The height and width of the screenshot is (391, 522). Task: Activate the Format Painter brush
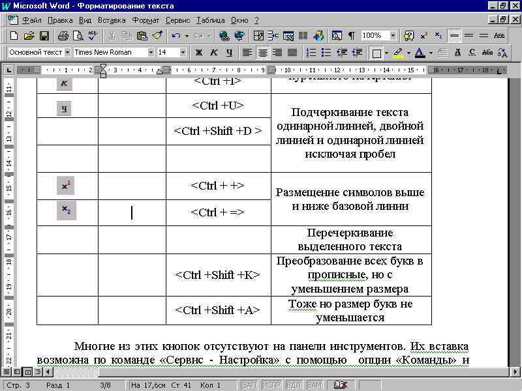(157, 35)
